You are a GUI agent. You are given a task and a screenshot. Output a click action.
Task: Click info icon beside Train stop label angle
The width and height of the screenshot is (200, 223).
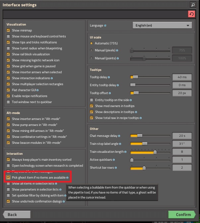(121, 144)
